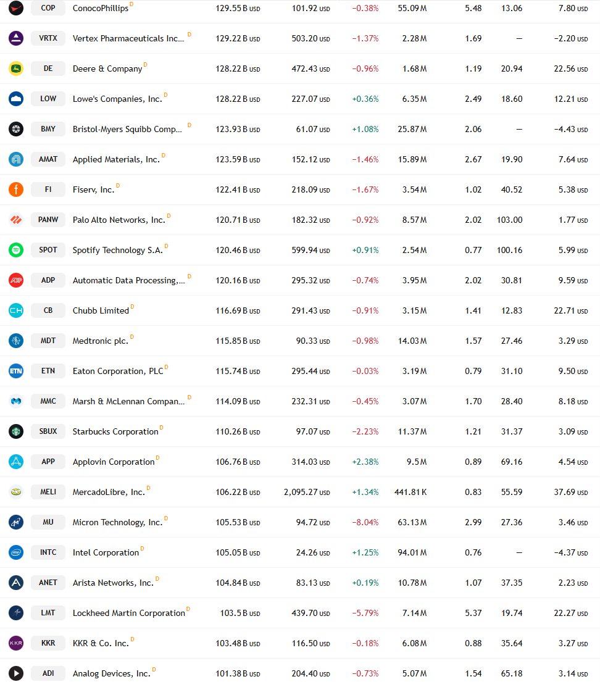The width and height of the screenshot is (600, 682).
Task: Click the Chubb Limited logo icon
Action: coord(16,310)
